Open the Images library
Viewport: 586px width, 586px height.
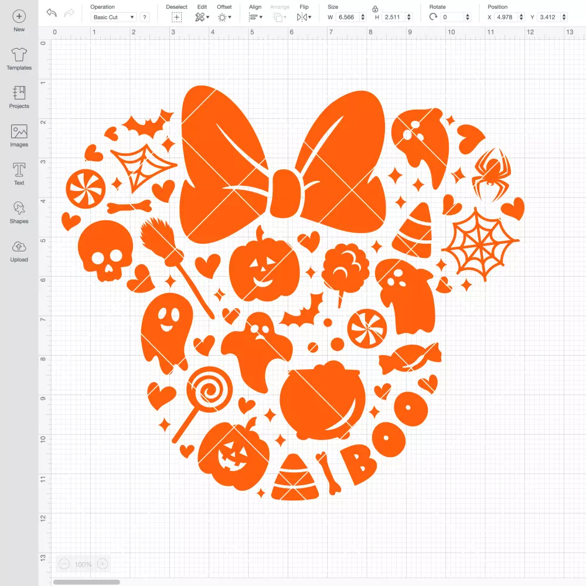tap(19, 136)
